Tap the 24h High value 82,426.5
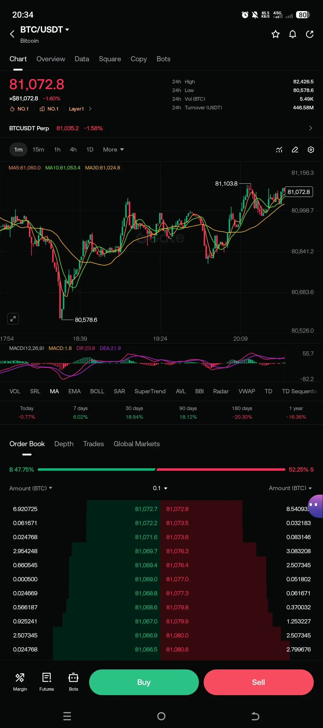The image size is (323, 728). point(303,82)
